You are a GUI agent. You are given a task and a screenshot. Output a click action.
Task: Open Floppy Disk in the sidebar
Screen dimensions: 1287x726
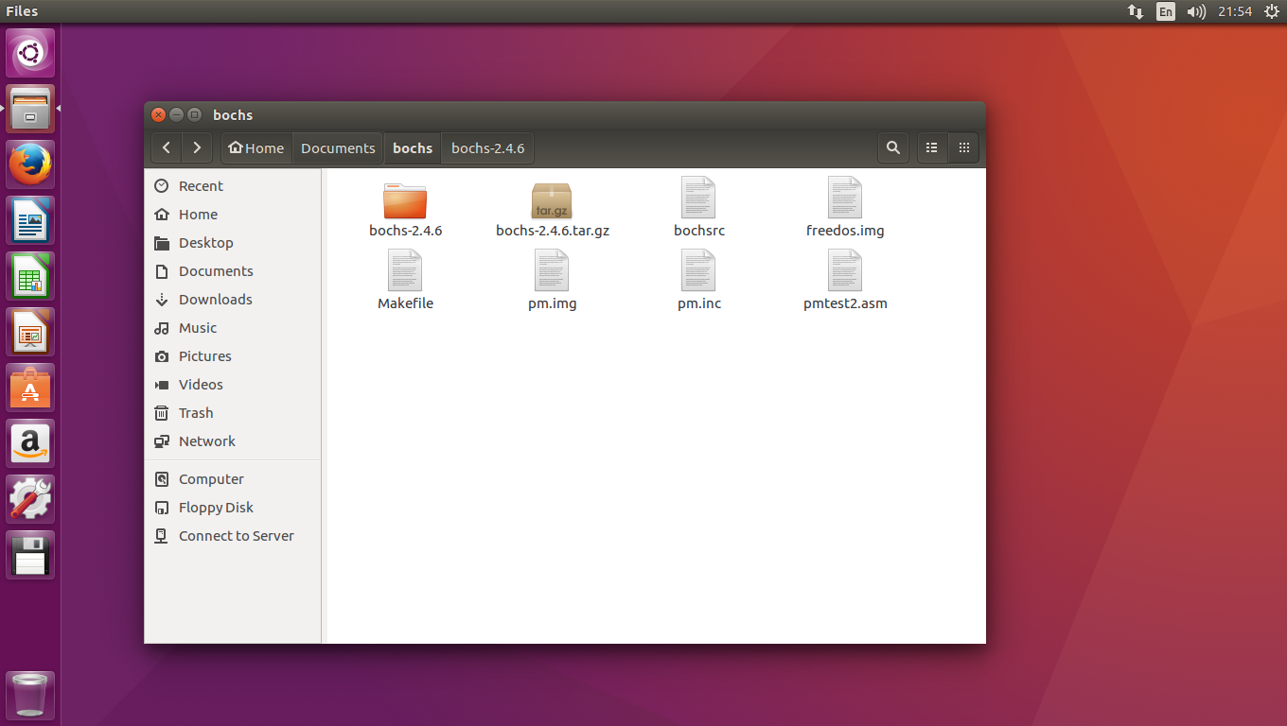(x=233, y=508)
